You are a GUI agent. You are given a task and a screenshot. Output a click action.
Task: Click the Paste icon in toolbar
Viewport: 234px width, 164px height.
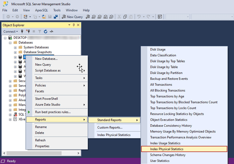(x=131, y=17)
